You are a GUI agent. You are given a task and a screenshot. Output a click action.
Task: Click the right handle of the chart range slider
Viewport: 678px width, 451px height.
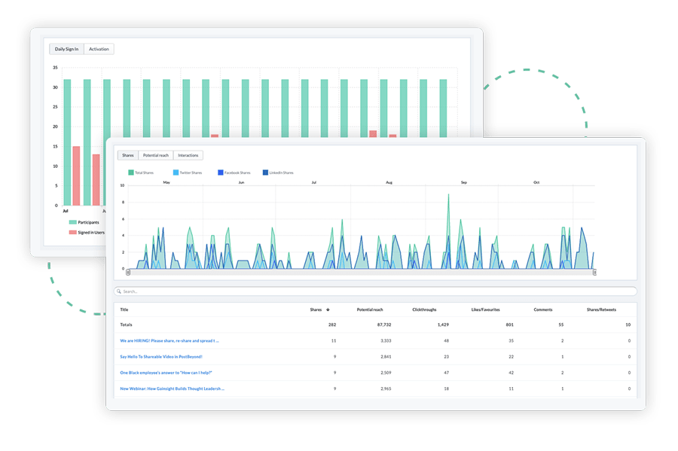click(594, 272)
